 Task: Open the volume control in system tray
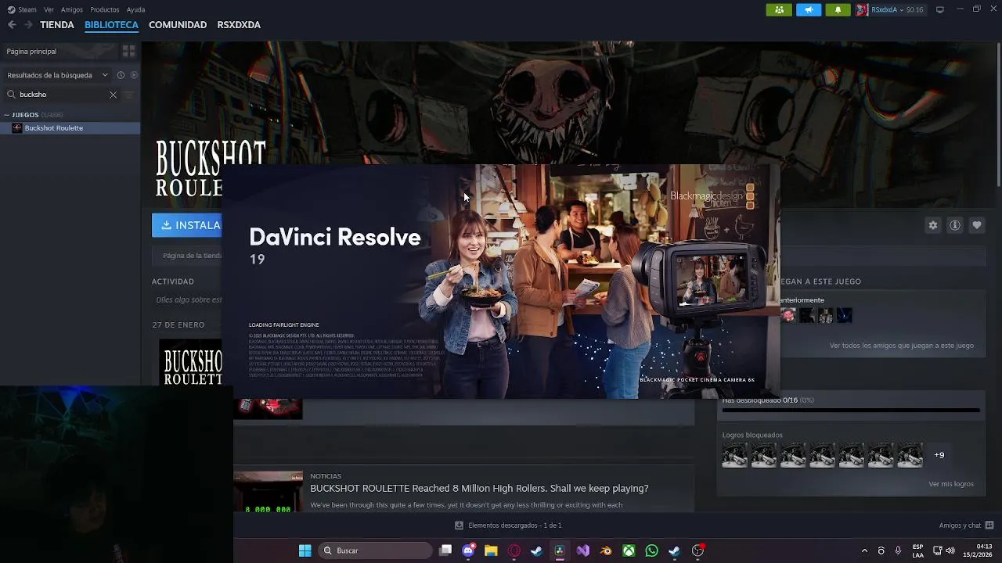pos(950,550)
